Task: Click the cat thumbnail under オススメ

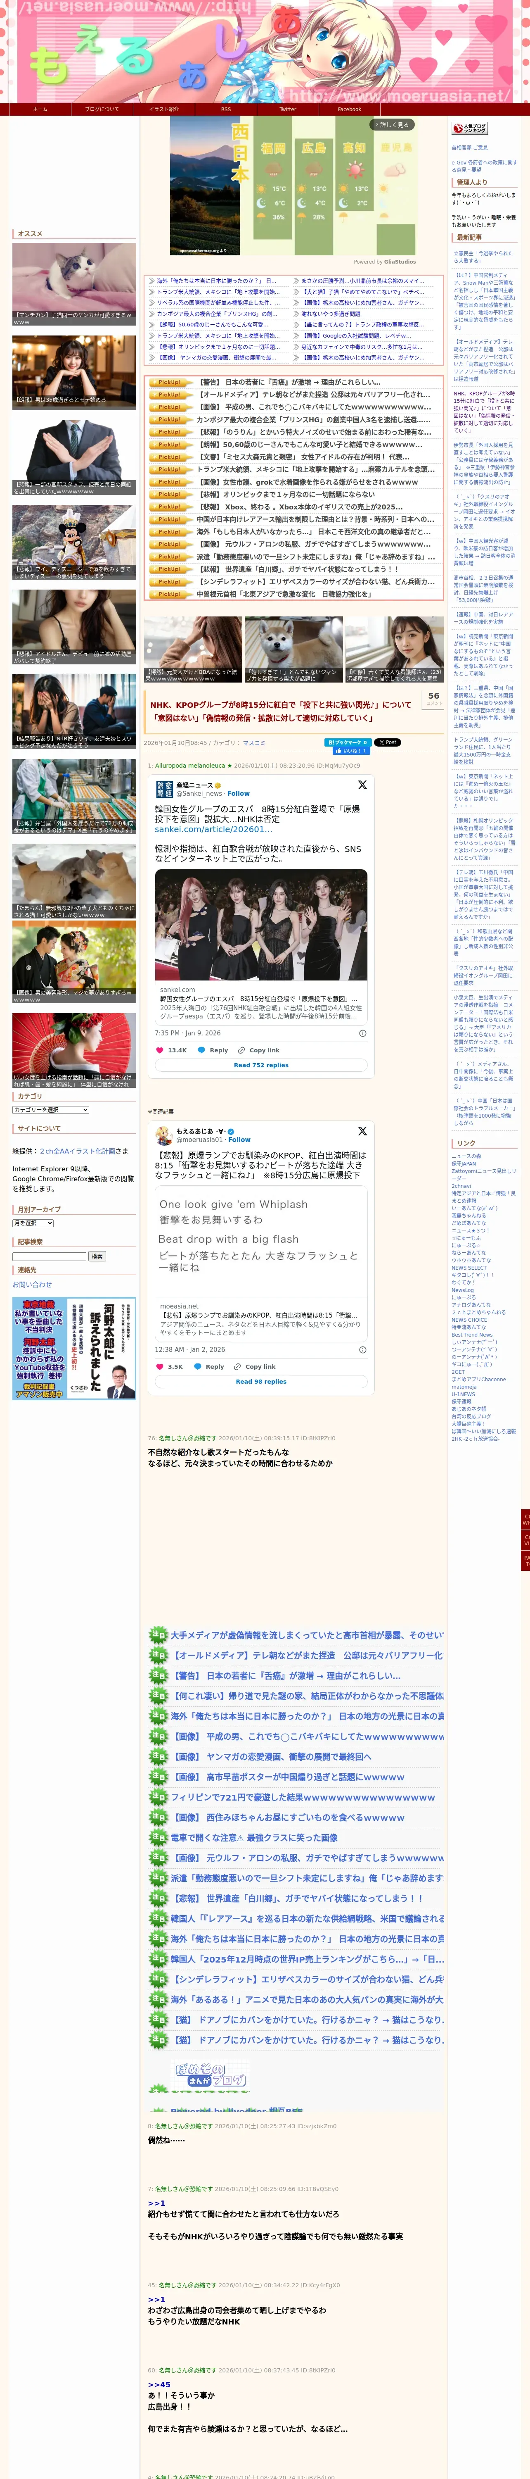Action: pyautogui.click(x=74, y=285)
